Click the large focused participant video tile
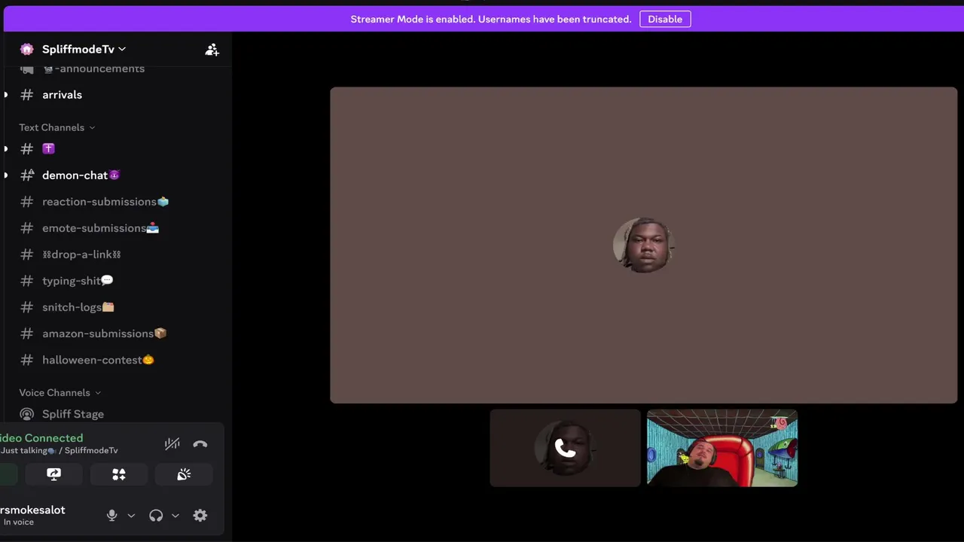964x542 pixels. 643,245
